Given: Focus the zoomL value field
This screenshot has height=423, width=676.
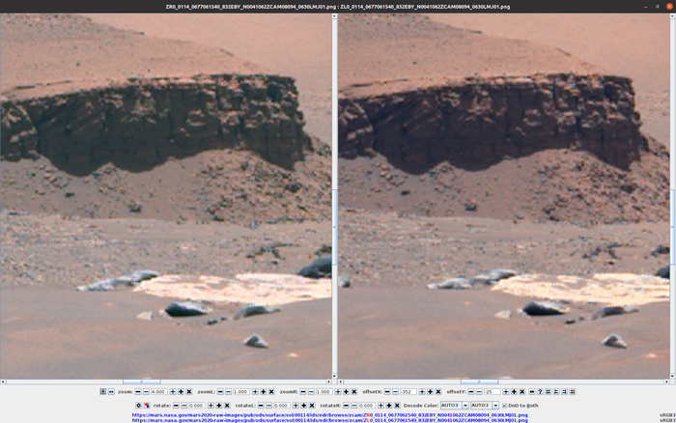Looking at the screenshot, I should [241, 392].
